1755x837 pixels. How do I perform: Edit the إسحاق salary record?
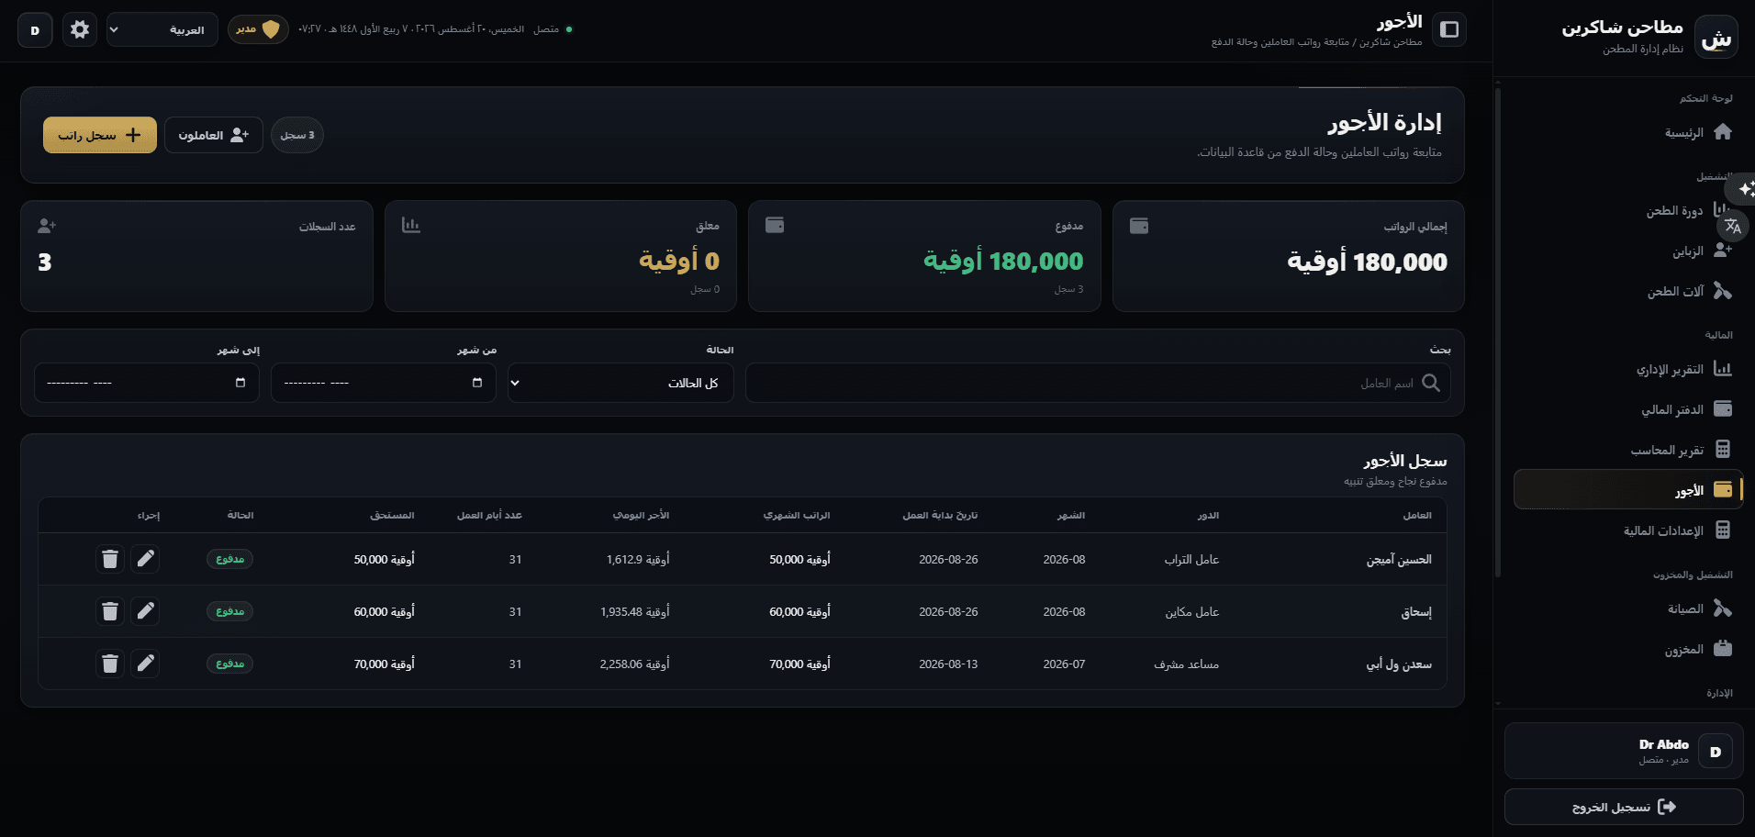pyautogui.click(x=145, y=611)
